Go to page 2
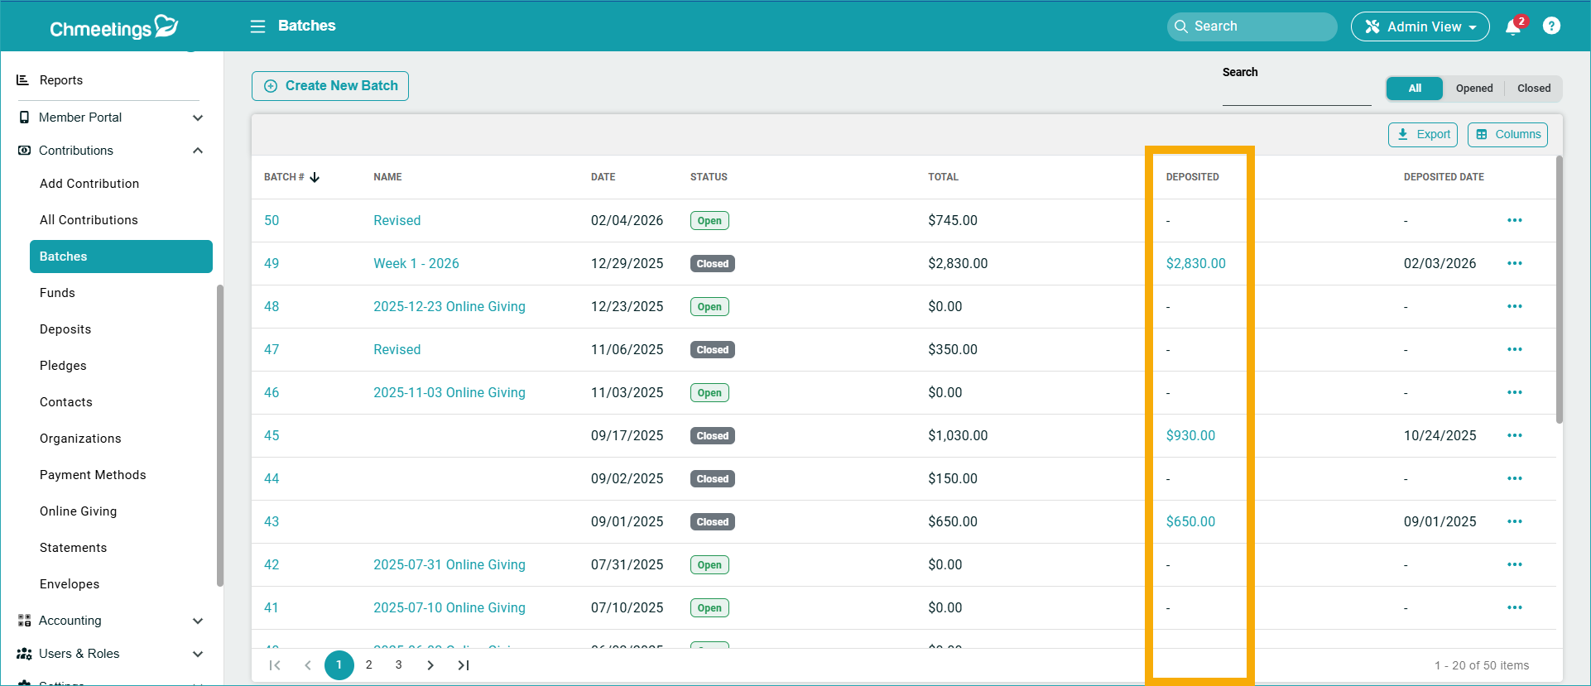 [369, 665]
